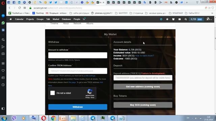Screen dimensions: 216x121
Task: Click the SocialCrypt SC logo icon
Action: tap(84, 19)
